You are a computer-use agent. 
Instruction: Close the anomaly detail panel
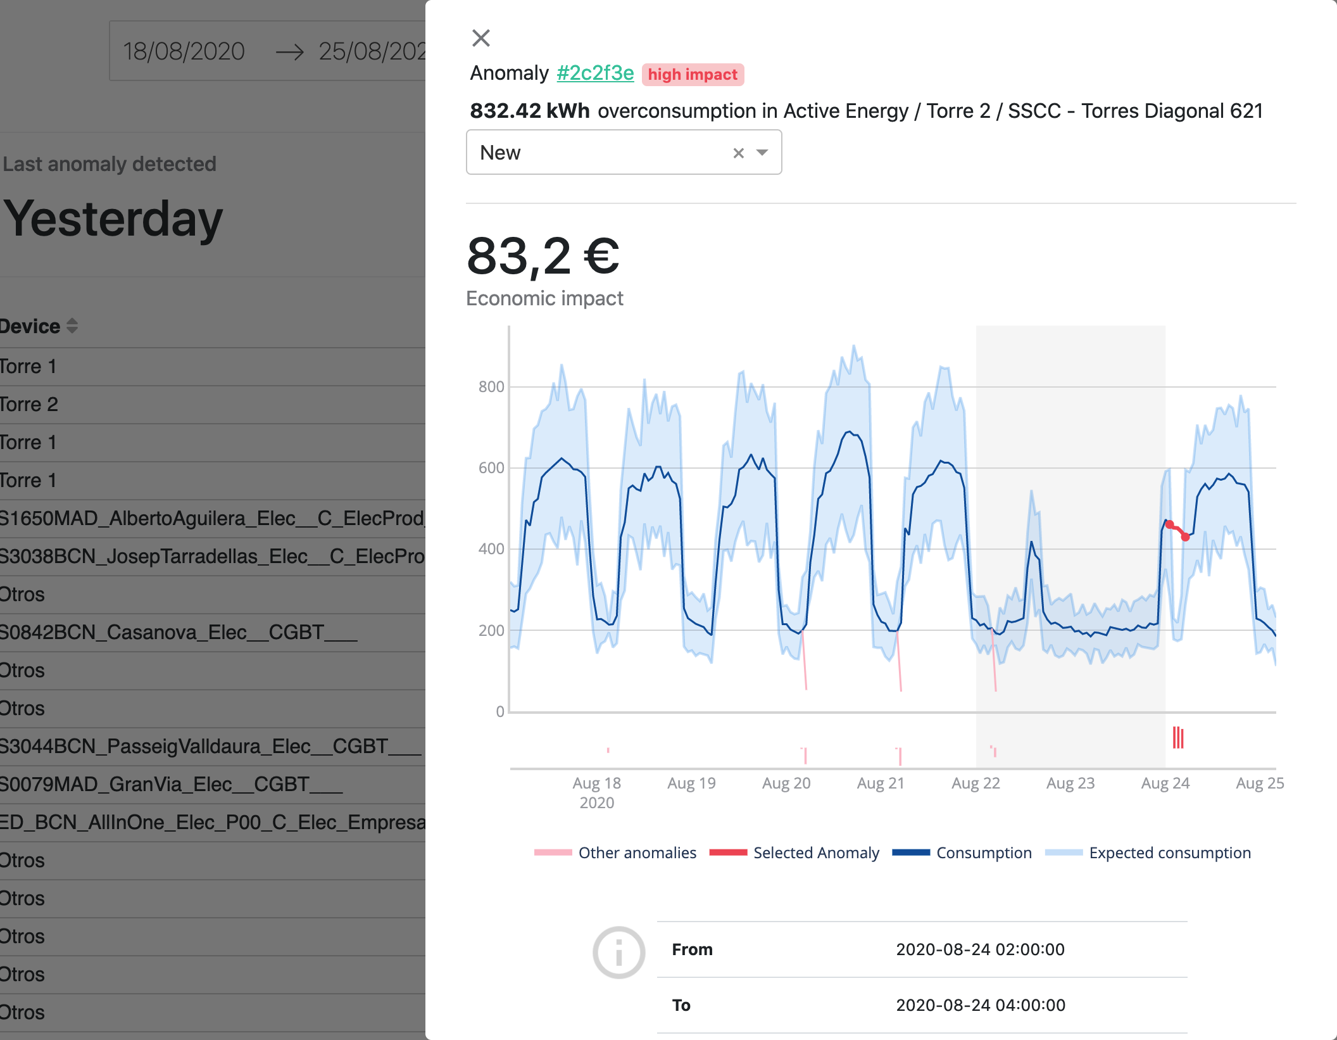coord(481,38)
